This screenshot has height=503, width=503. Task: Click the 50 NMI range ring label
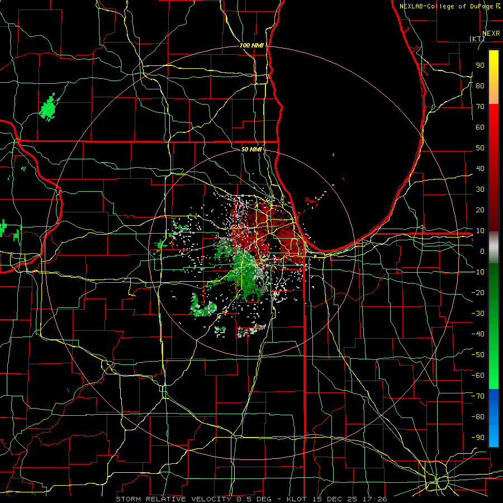[x=251, y=149]
